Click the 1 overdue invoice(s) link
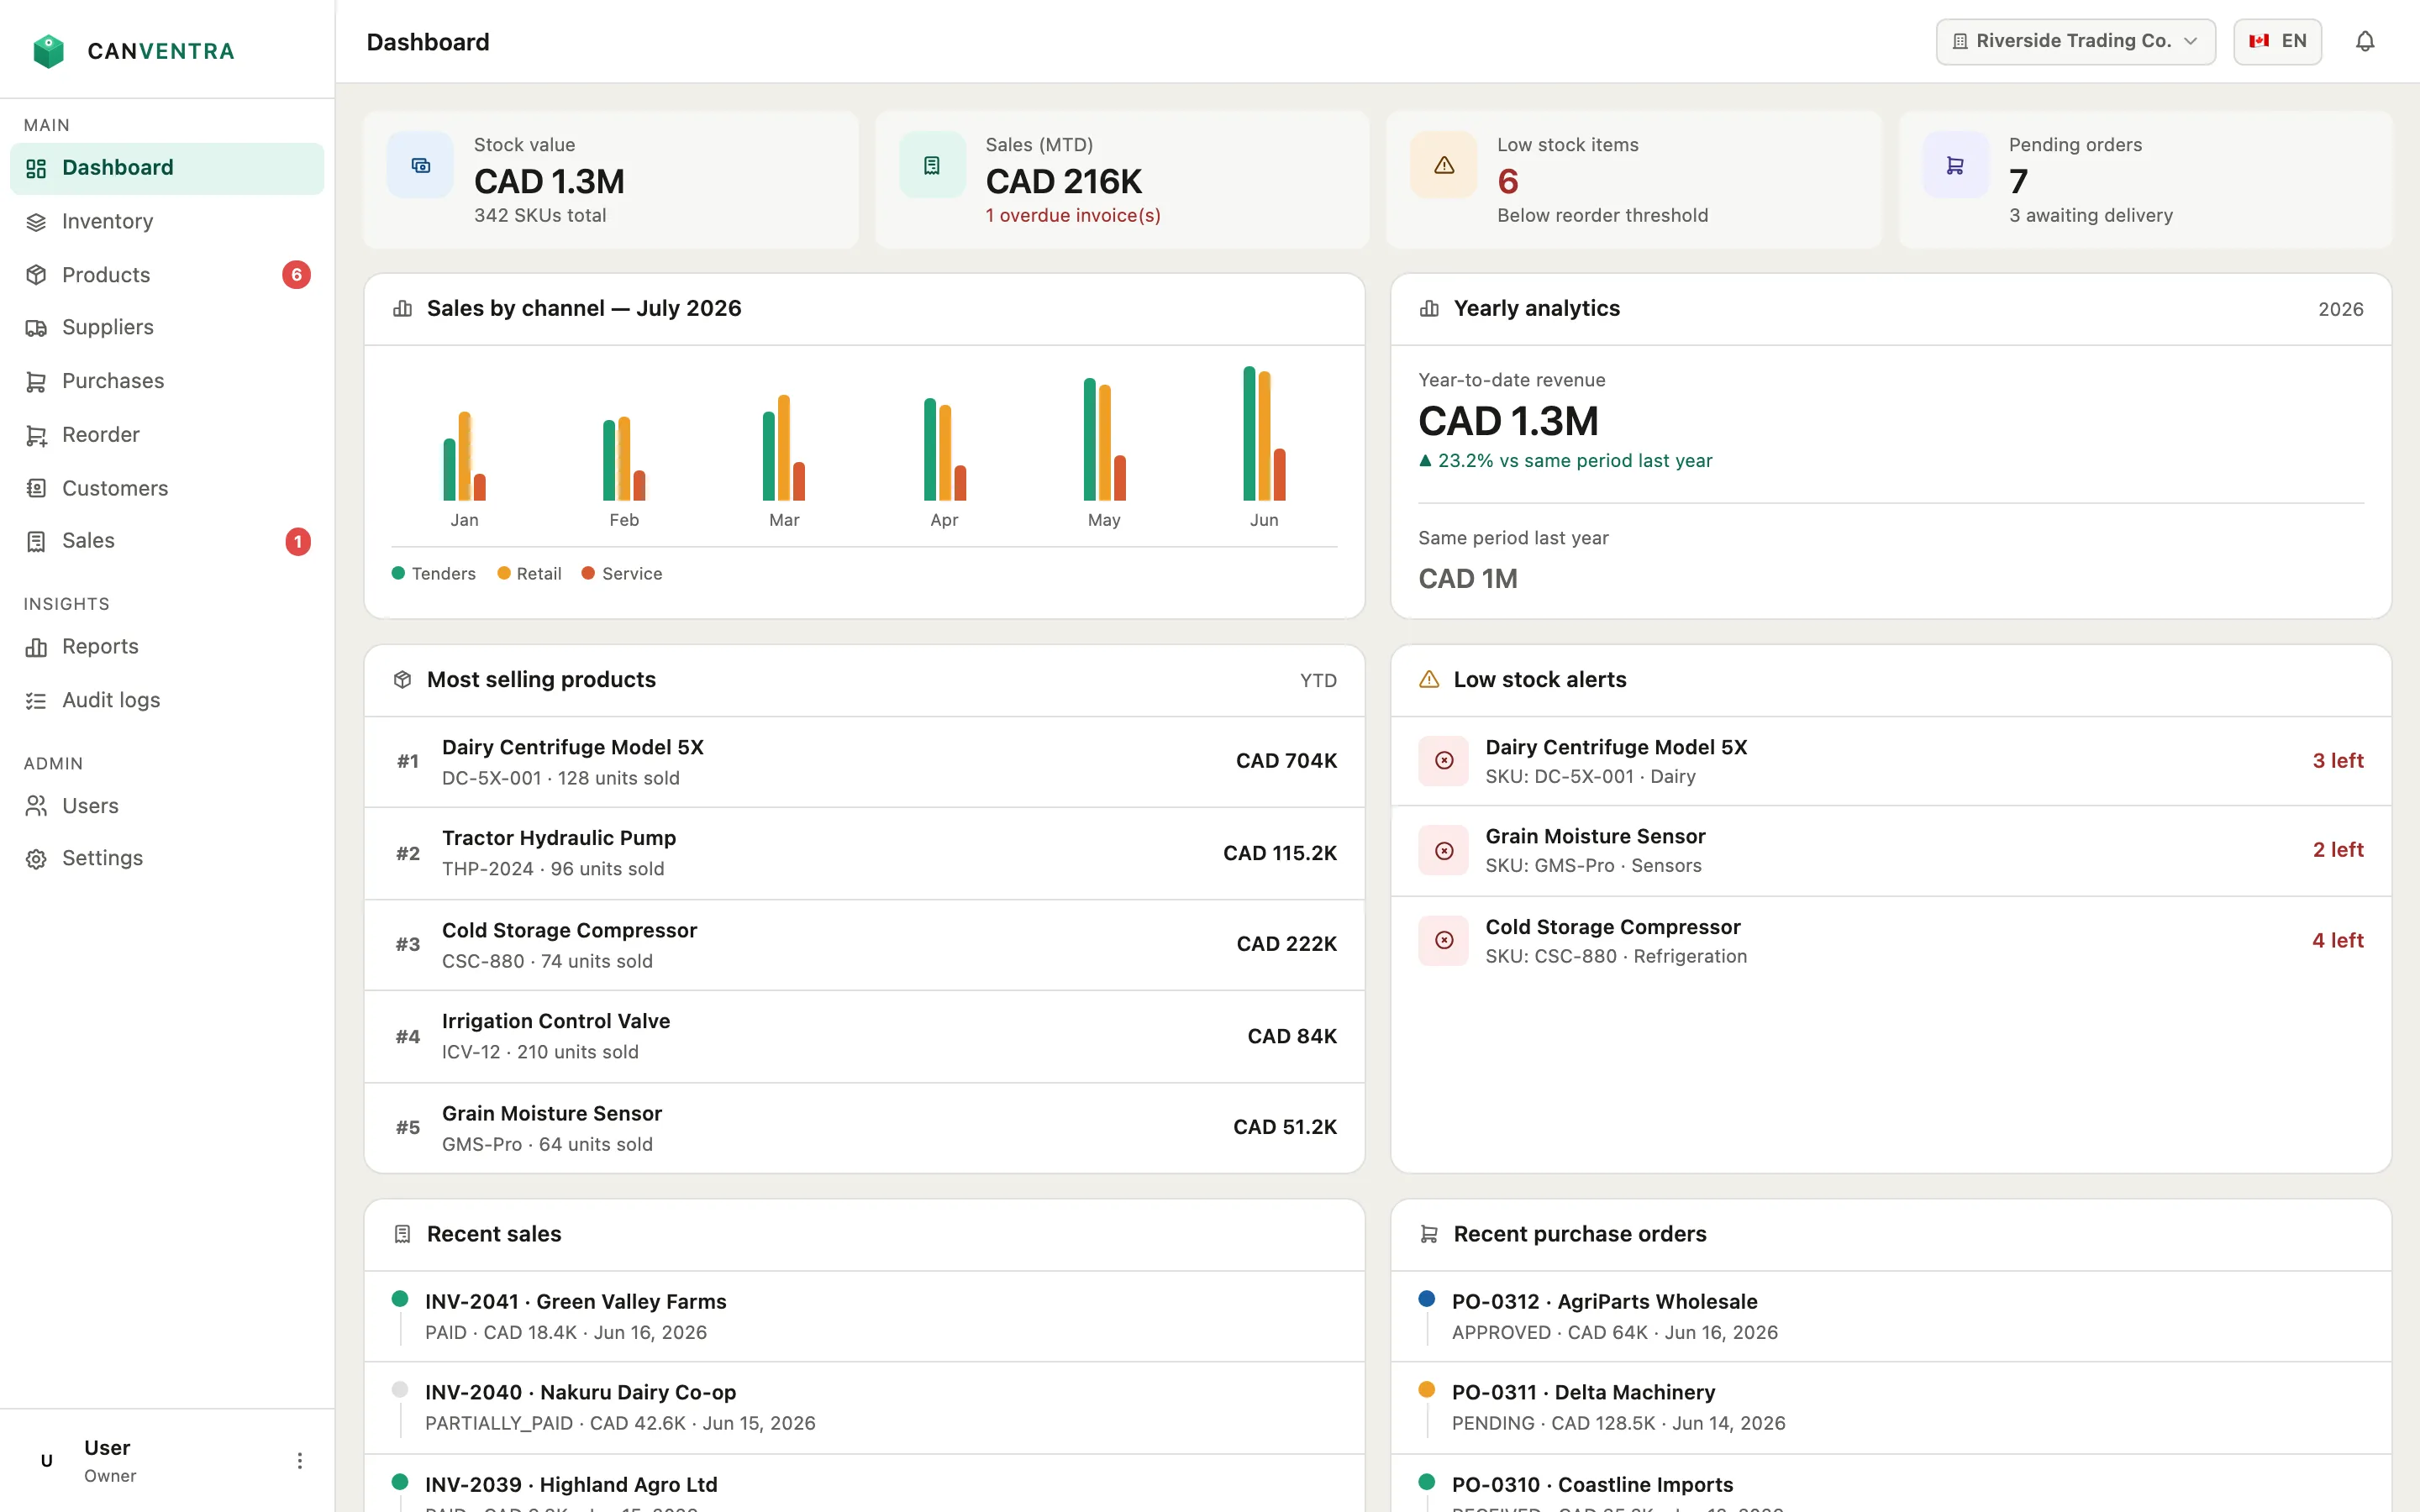2420x1512 pixels. click(x=1073, y=216)
